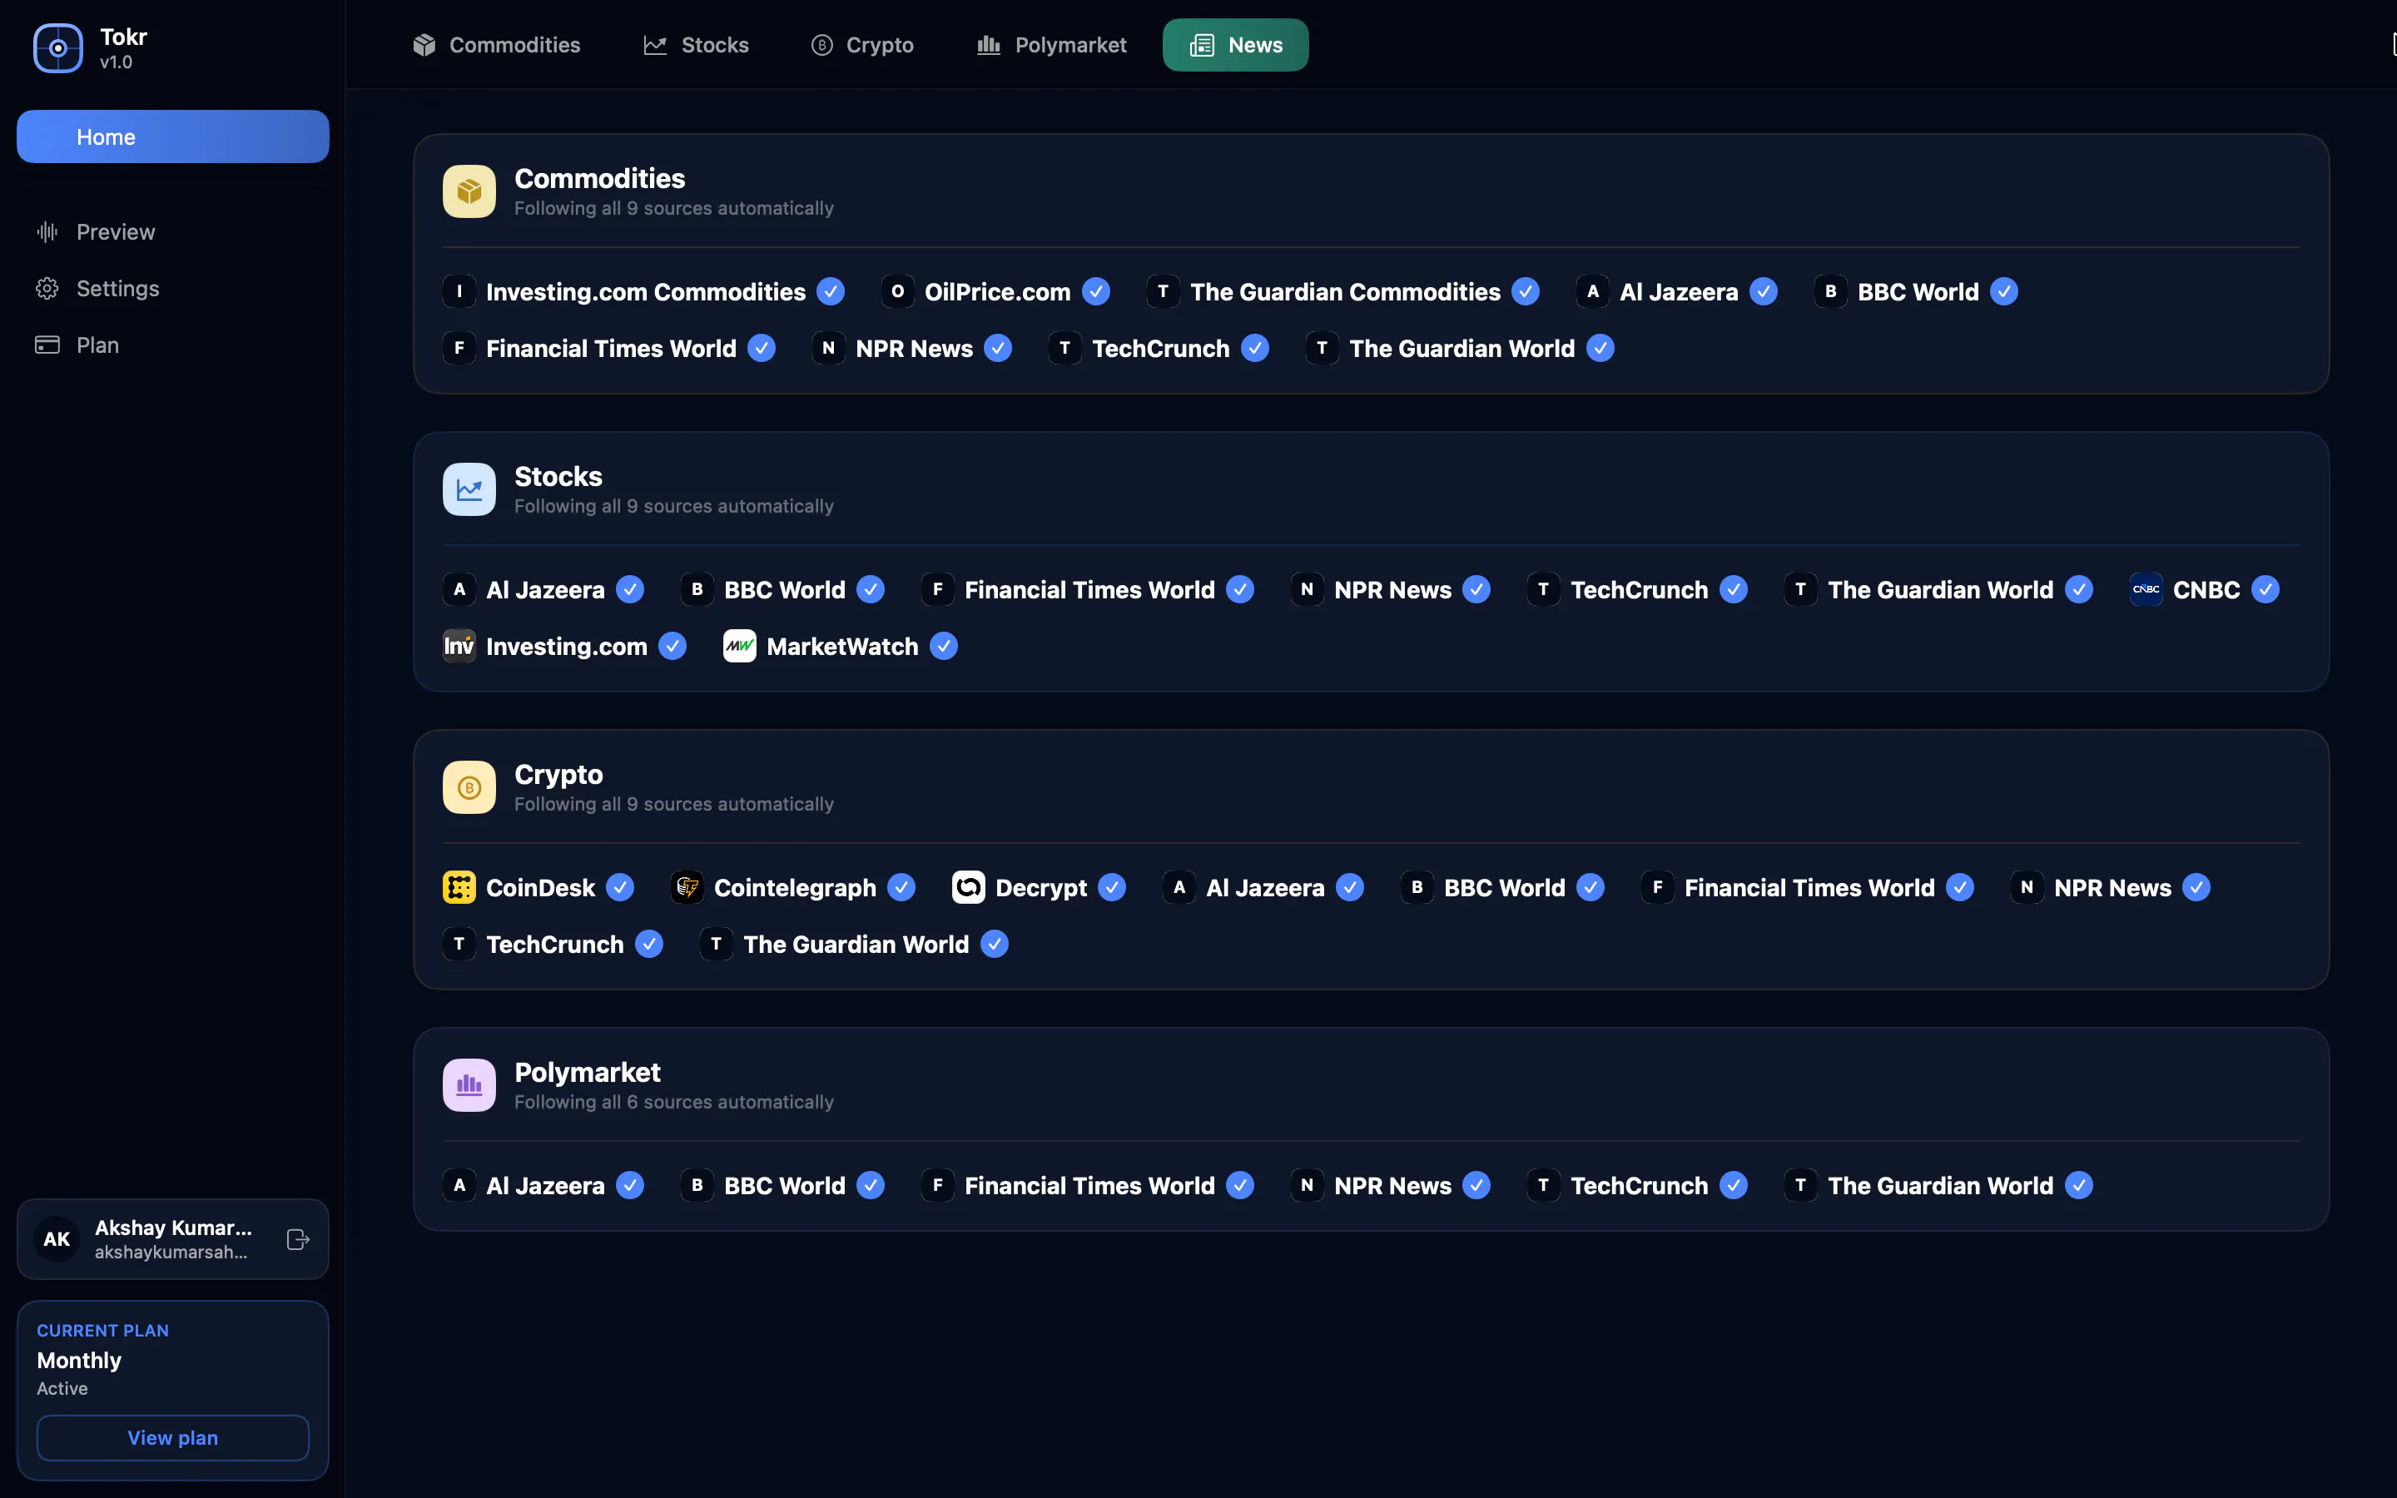Click NPR News source in Crypto section
Viewport: 2397px width, 1498px height.
click(x=2111, y=888)
